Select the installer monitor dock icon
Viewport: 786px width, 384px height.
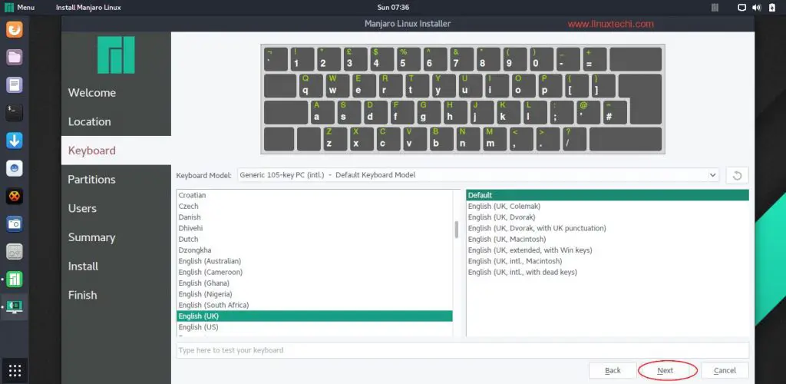coord(14,306)
